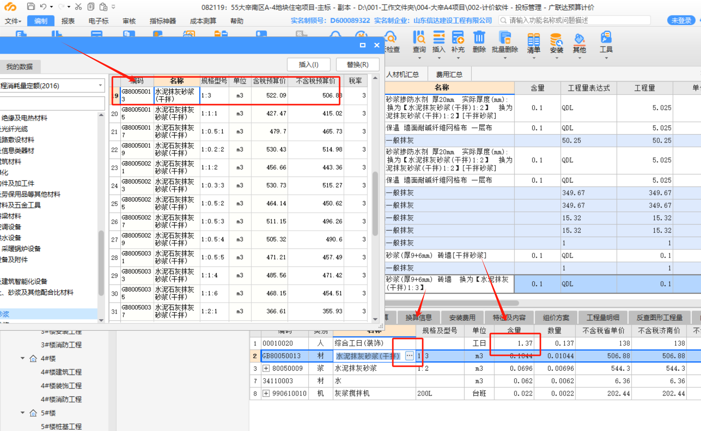This screenshot has height=431, width=701.
Task: Open the 指标神器 ribbon tab
Action: coord(163,21)
